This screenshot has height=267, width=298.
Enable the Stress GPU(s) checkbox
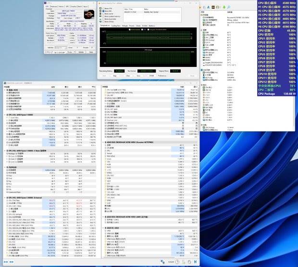(x=103, y=22)
